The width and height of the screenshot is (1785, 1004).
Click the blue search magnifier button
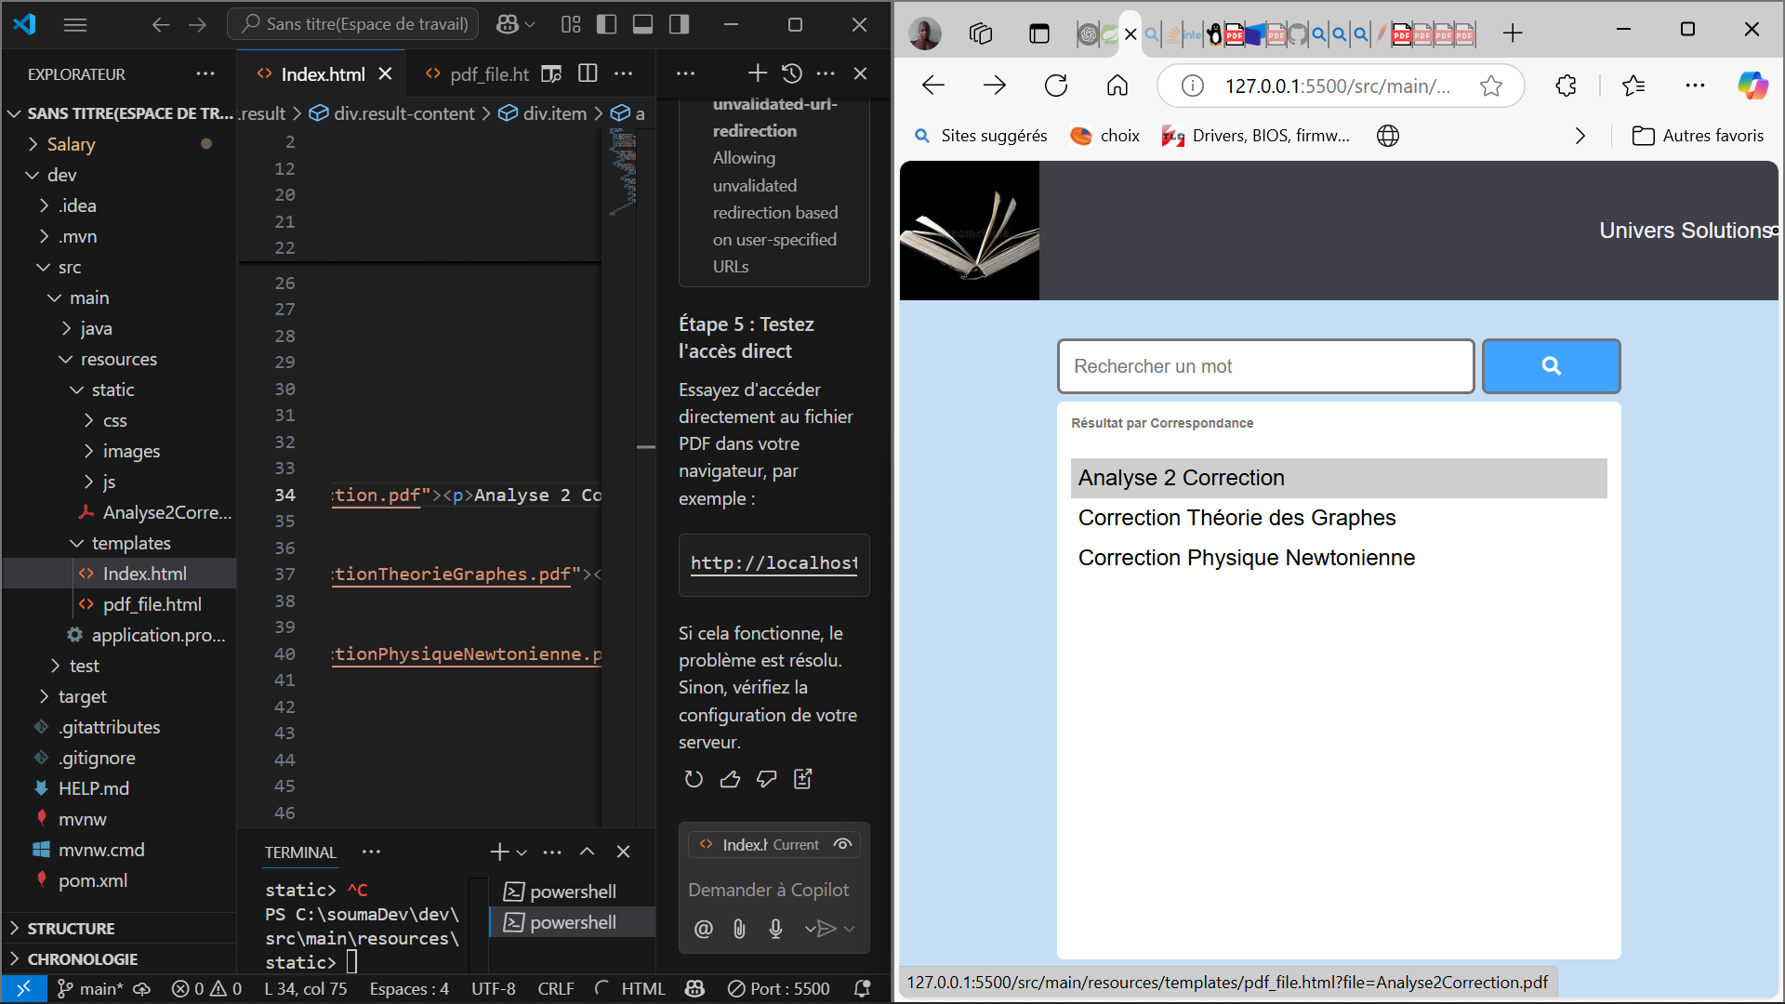1550,366
